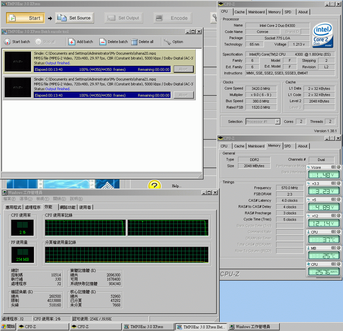Screen dimensions: 343x331
Task: Click CPU fan 2576 RPM display
Action: tap(324, 272)
